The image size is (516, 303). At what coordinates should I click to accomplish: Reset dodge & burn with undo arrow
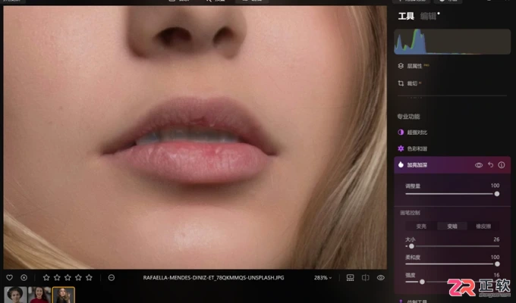tap(491, 165)
